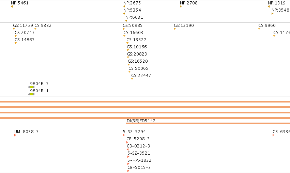Click the GS:13190 marker triangle

[x=174, y=29]
